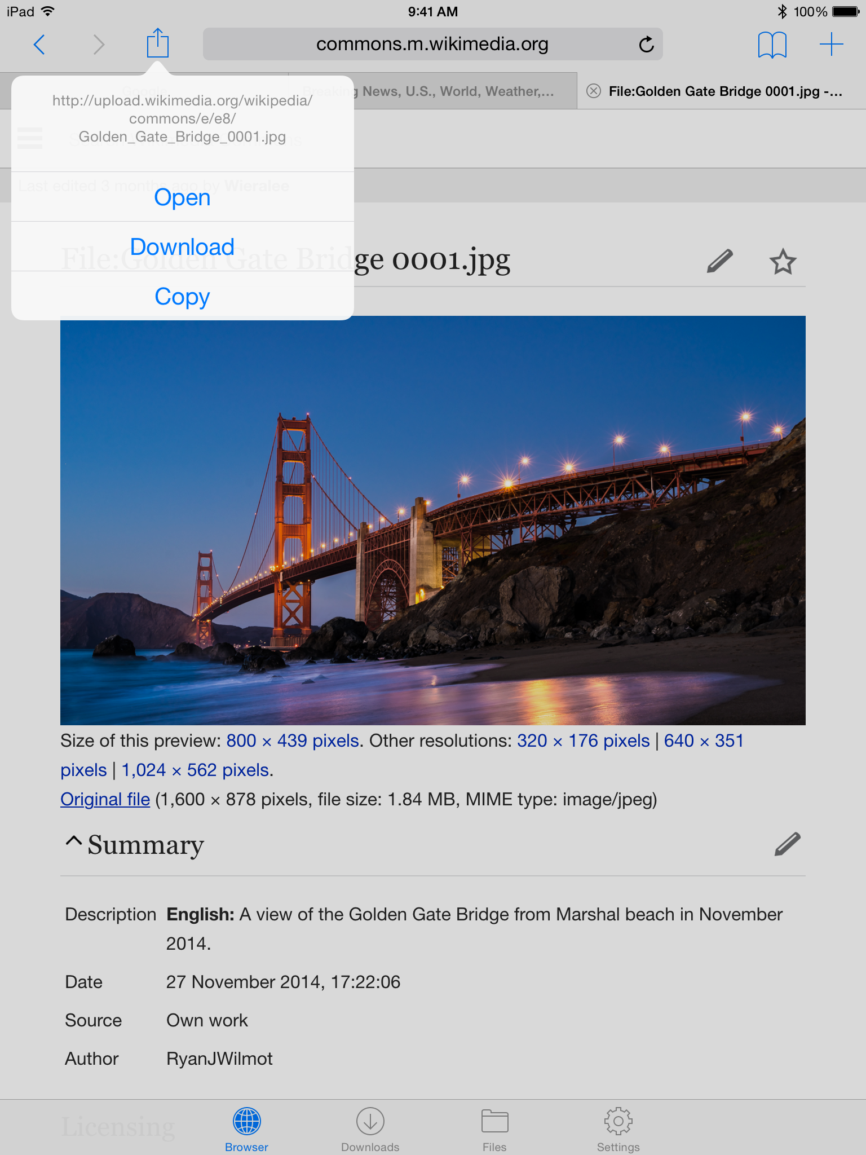Open the bookmarks book icon
866x1155 pixels.
772,45
